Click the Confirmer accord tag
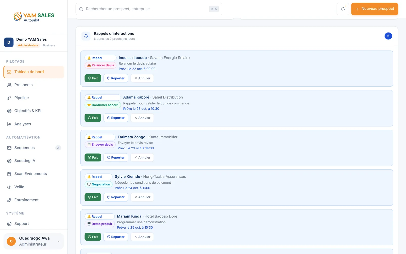This screenshot has height=254, width=406. click(x=103, y=105)
